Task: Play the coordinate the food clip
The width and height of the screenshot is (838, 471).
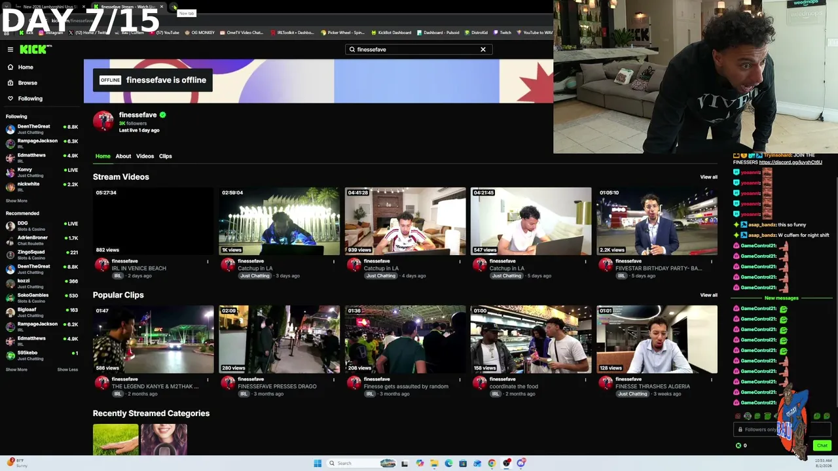Action: [531, 340]
